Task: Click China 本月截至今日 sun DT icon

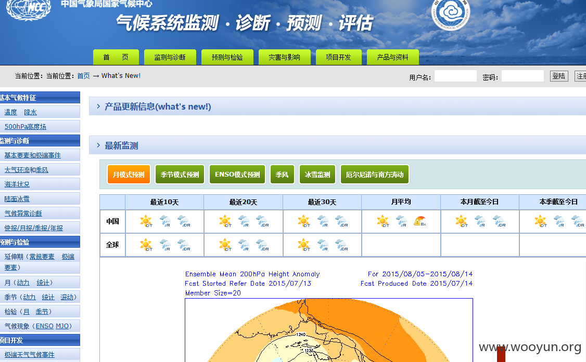Action: 462,221
